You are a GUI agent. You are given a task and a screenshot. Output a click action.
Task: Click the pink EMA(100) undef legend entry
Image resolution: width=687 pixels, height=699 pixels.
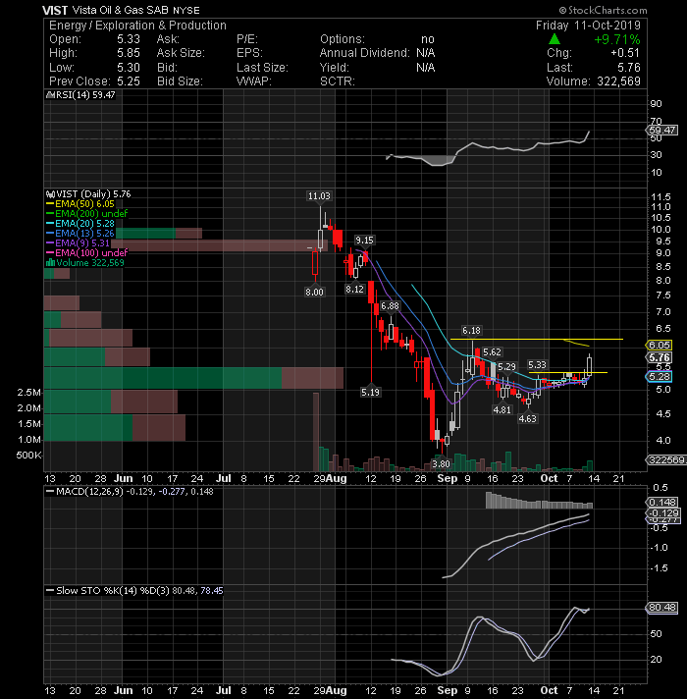87,252
